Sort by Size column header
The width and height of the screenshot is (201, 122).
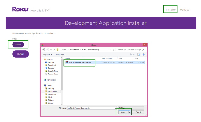pyautogui.click(x=136, y=58)
